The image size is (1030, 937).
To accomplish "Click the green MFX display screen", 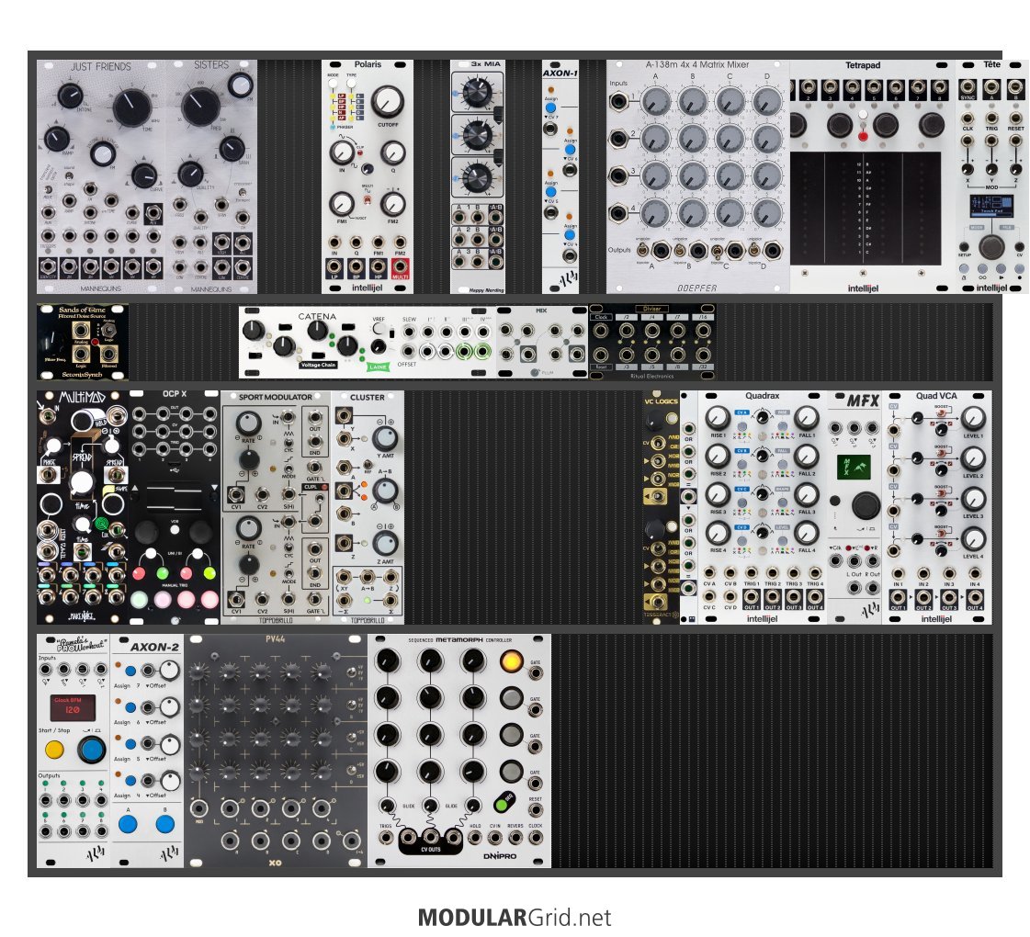I will point(854,468).
